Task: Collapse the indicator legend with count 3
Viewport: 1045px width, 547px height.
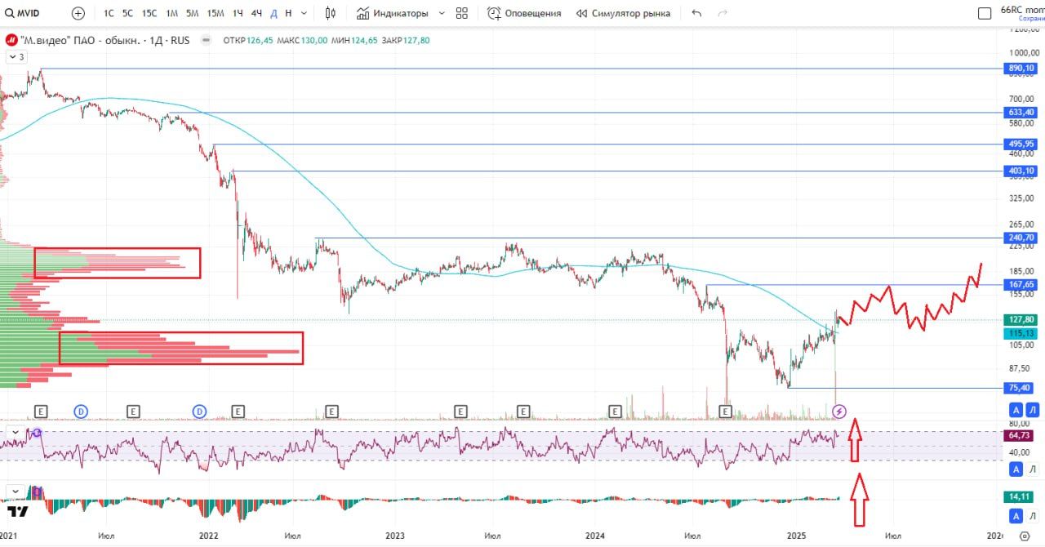Action: pos(16,57)
